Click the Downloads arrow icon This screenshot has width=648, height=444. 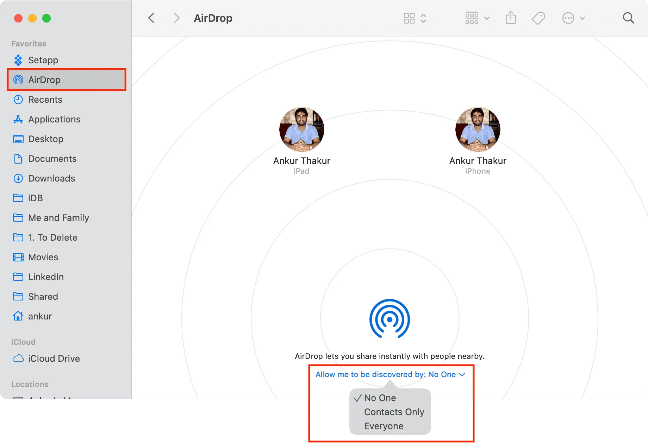tap(18, 178)
